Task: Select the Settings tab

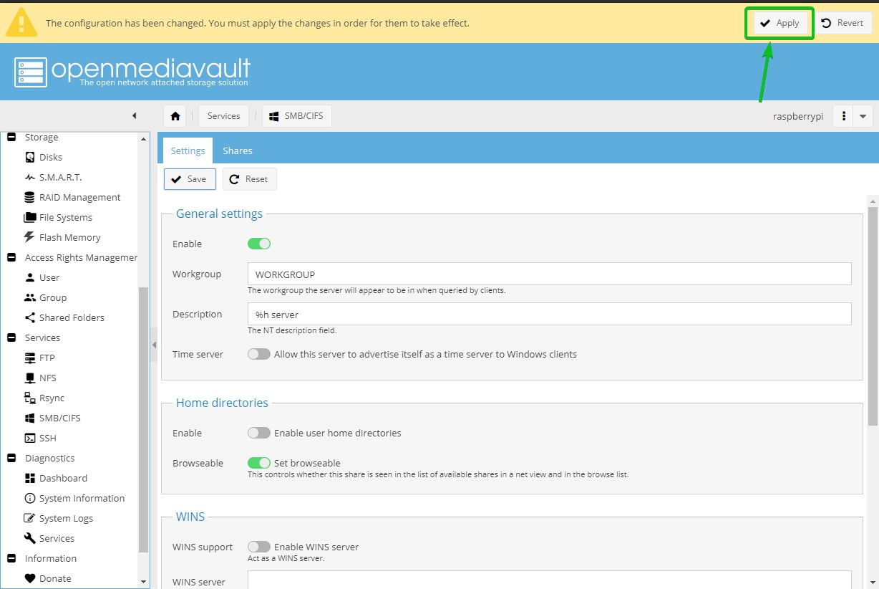Action: pyautogui.click(x=188, y=150)
